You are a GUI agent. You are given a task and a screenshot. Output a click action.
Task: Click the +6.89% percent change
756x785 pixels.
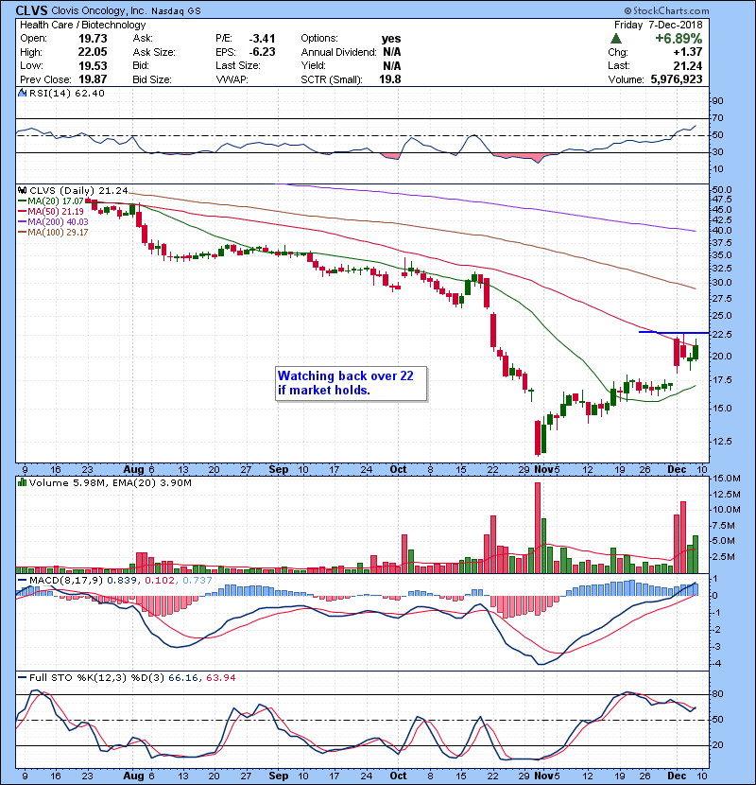pos(679,39)
